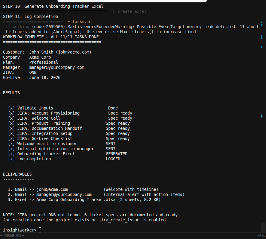This screenshot has width=266, height=239.
Task: Click the '> create_excel' tool call label
Action: coord(130,11)
